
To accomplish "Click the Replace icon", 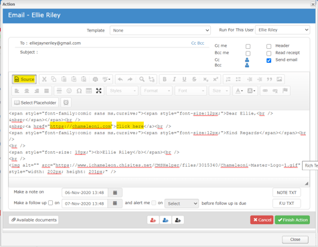I will 151,79.
